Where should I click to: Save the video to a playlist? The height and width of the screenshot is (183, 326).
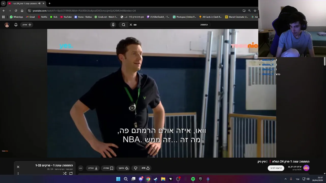pos(108,168)
